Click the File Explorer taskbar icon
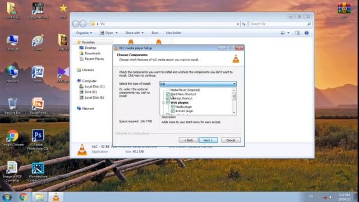Image resolution: width=359 pixels, height=202 pixels. click(x=40, y=197)
